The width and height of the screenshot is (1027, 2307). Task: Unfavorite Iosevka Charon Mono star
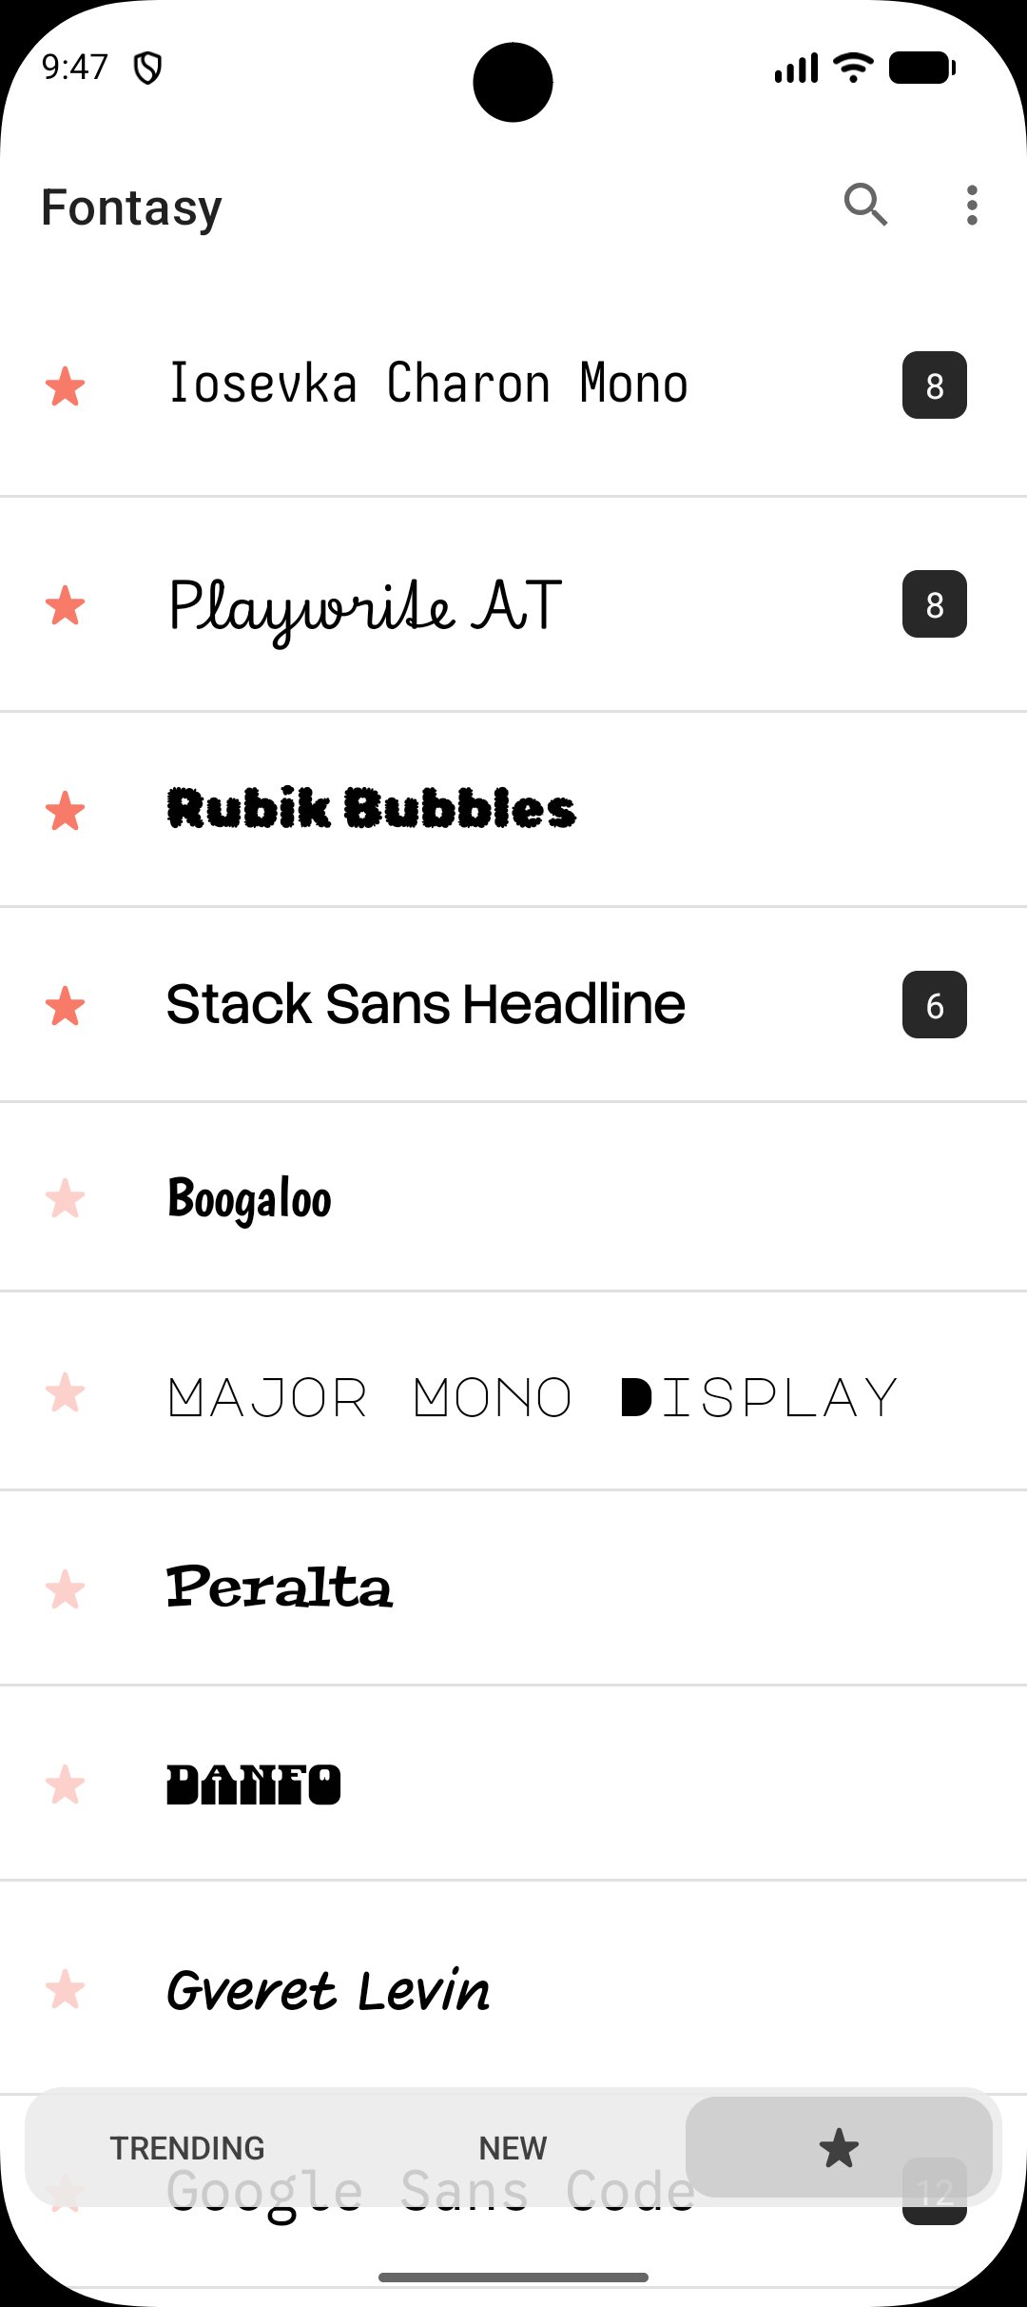coord(66,385)
